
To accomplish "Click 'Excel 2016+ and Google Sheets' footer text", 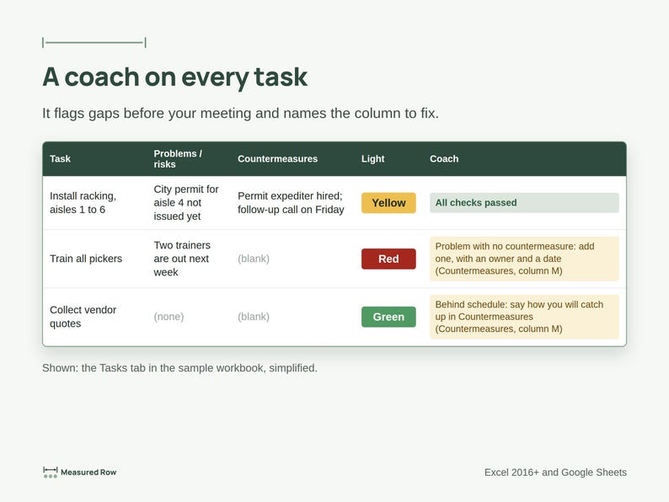I will [x=555, y=473].
